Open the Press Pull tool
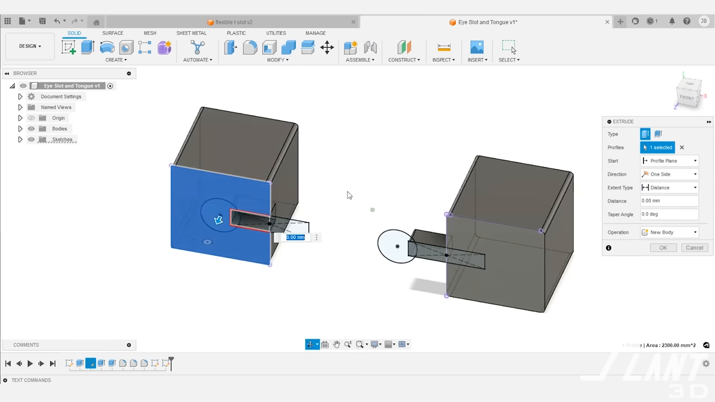This screenshot has width=715, height=402. (x=230, y=47)
